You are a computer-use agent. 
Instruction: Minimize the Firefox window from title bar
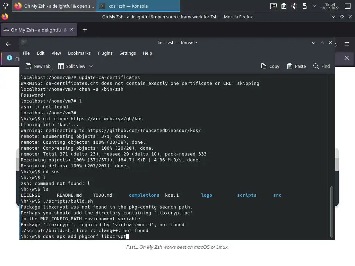333,17
